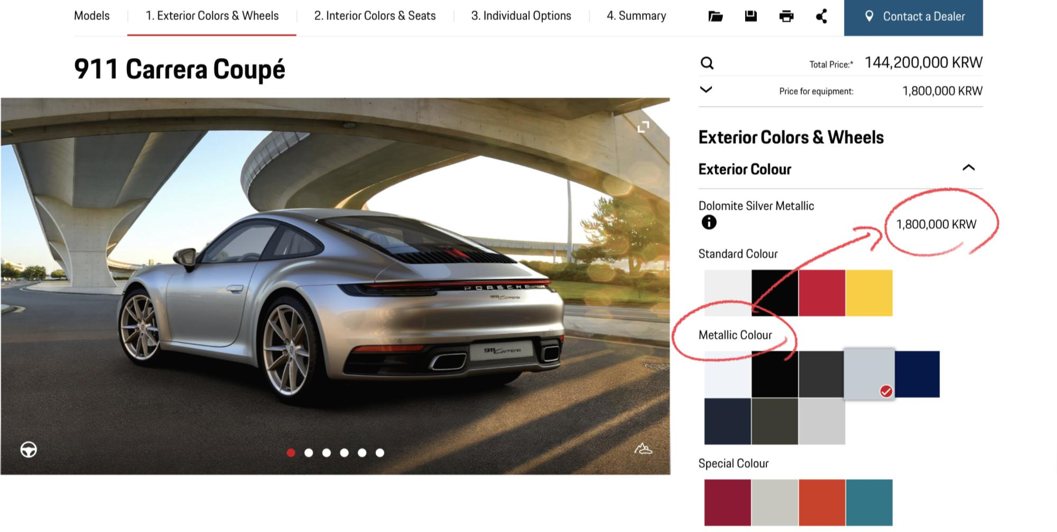Click the Standard Colour label

click(x=738, y=254)
